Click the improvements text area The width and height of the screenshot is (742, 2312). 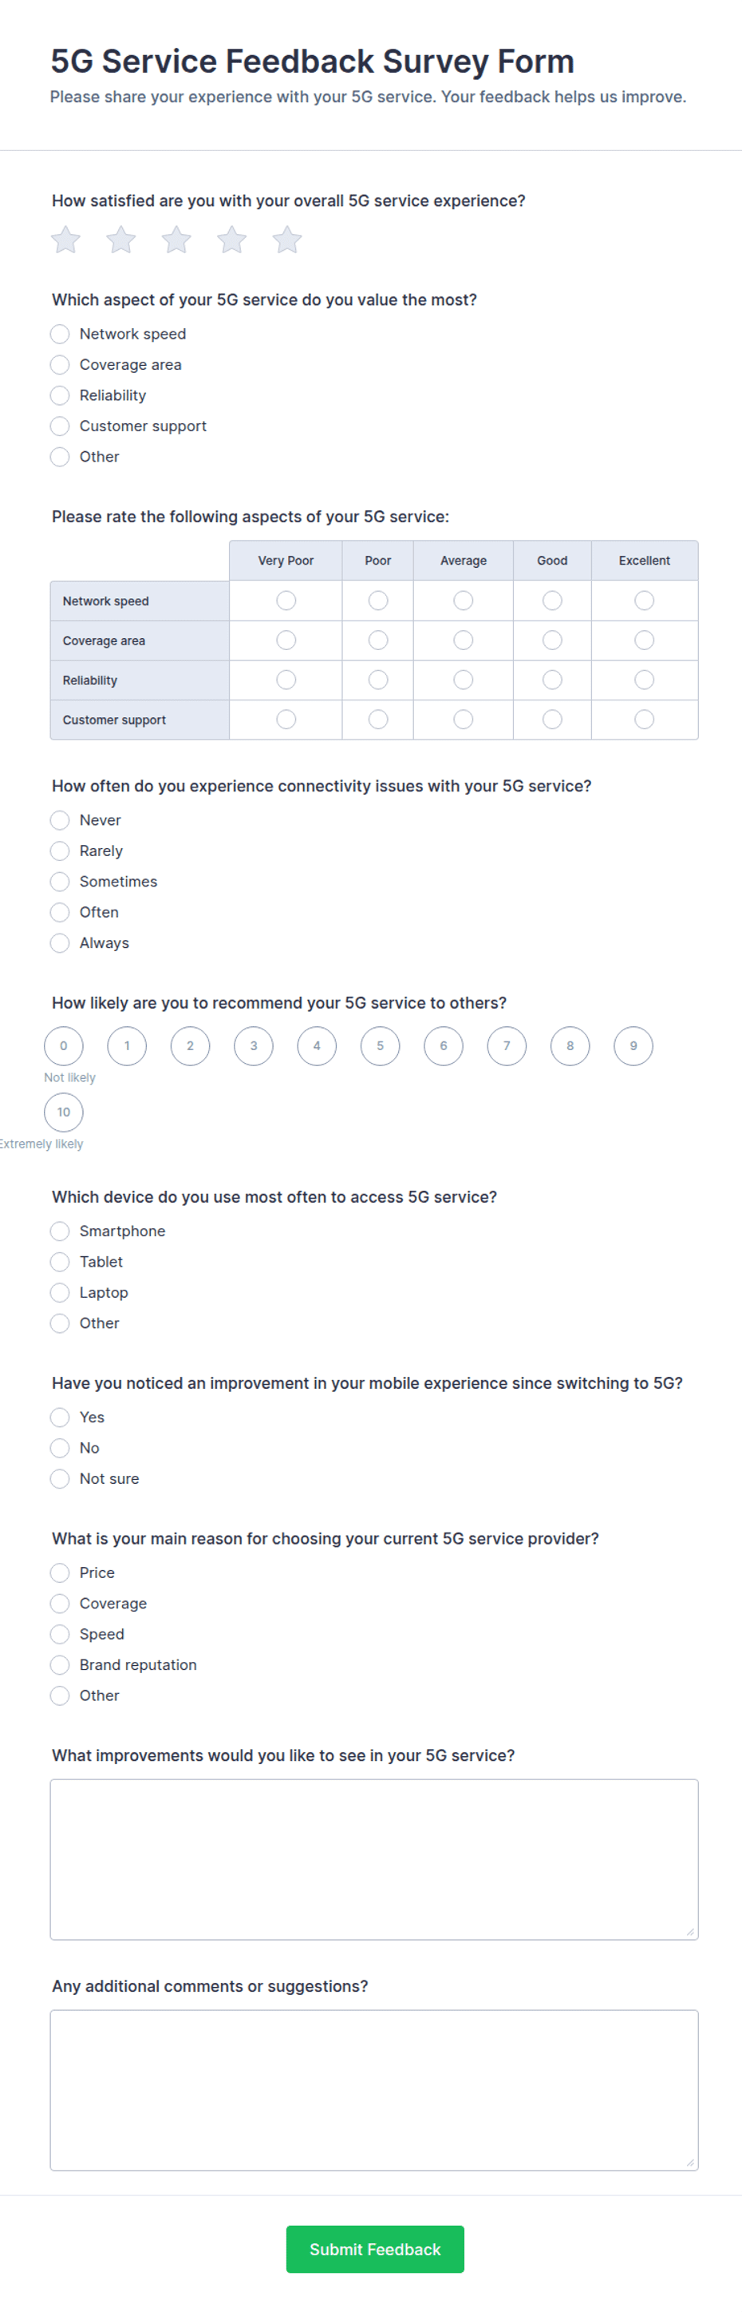[374, 1858]
